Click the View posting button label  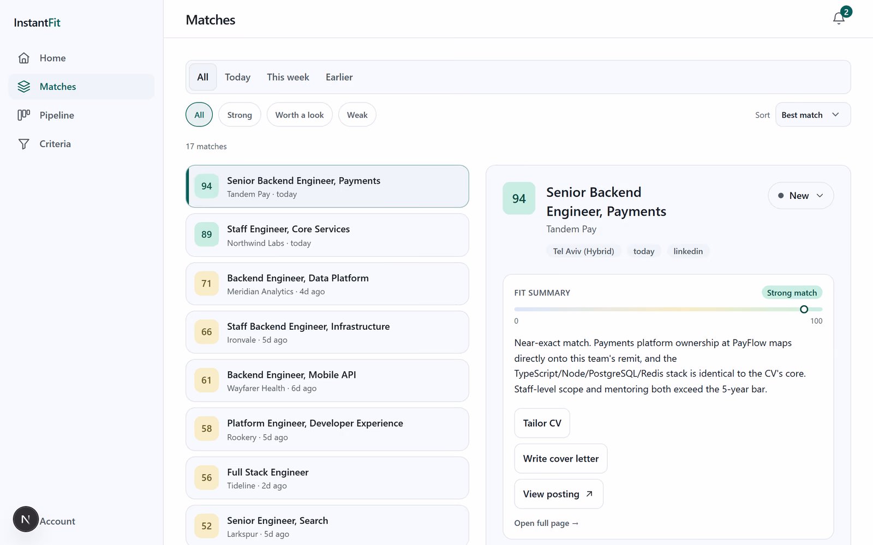(551, 494)
